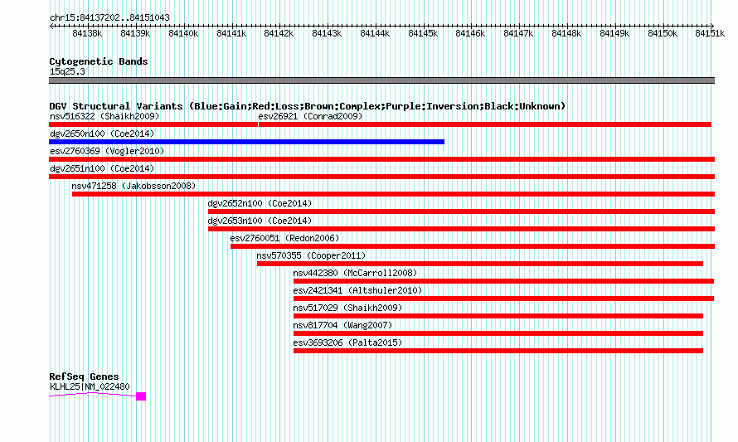Select the magenta KLHL25 exon block

tap(141, 396)
